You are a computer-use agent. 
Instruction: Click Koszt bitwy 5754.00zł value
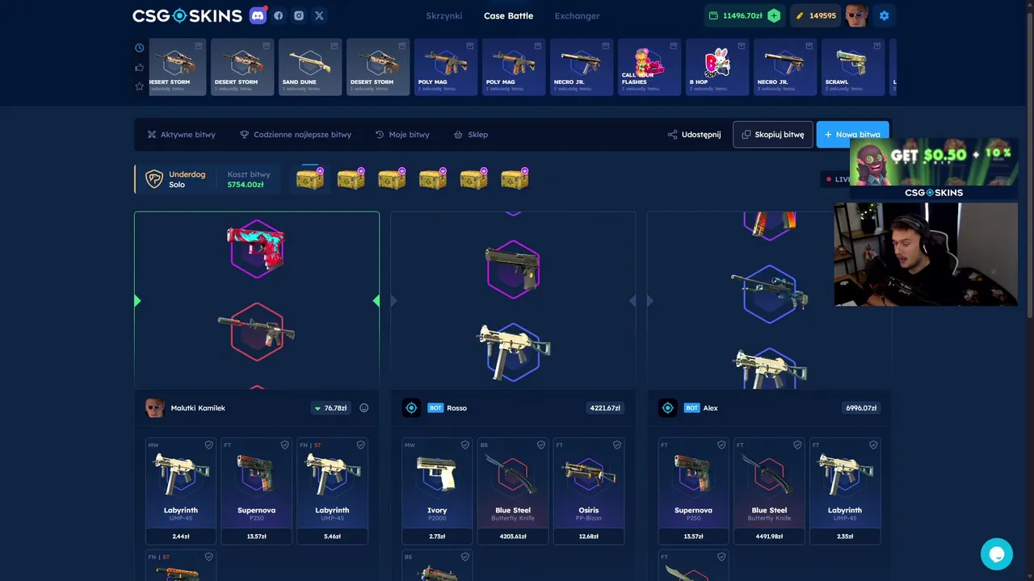point(246,185)
